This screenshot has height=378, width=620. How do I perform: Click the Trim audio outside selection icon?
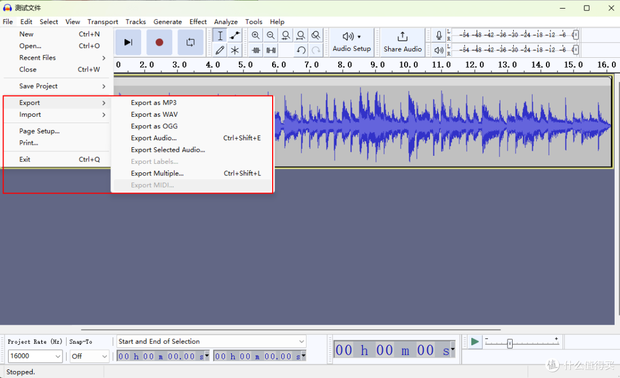[x=256, y=50]
